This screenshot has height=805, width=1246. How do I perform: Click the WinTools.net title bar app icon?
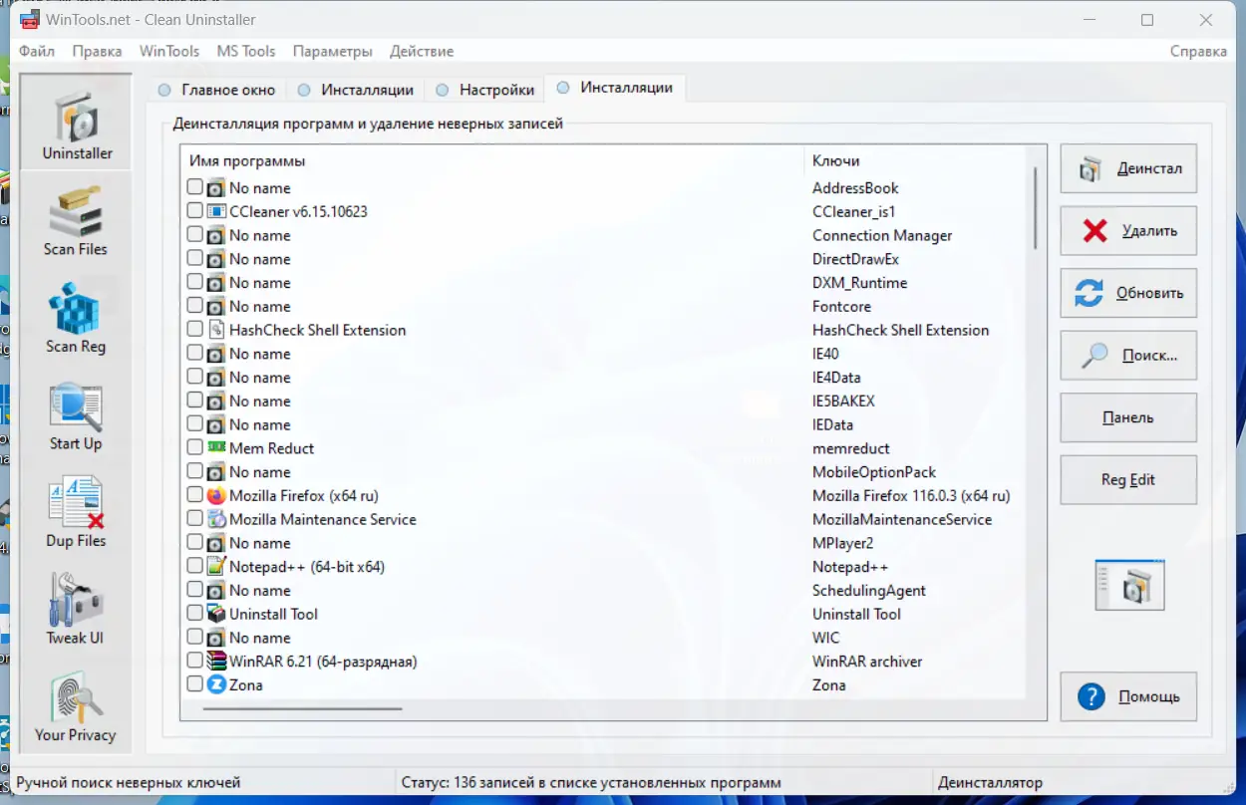point(29,20)
